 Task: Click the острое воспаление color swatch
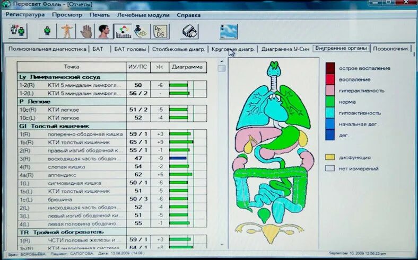click(x=330, y=68)
